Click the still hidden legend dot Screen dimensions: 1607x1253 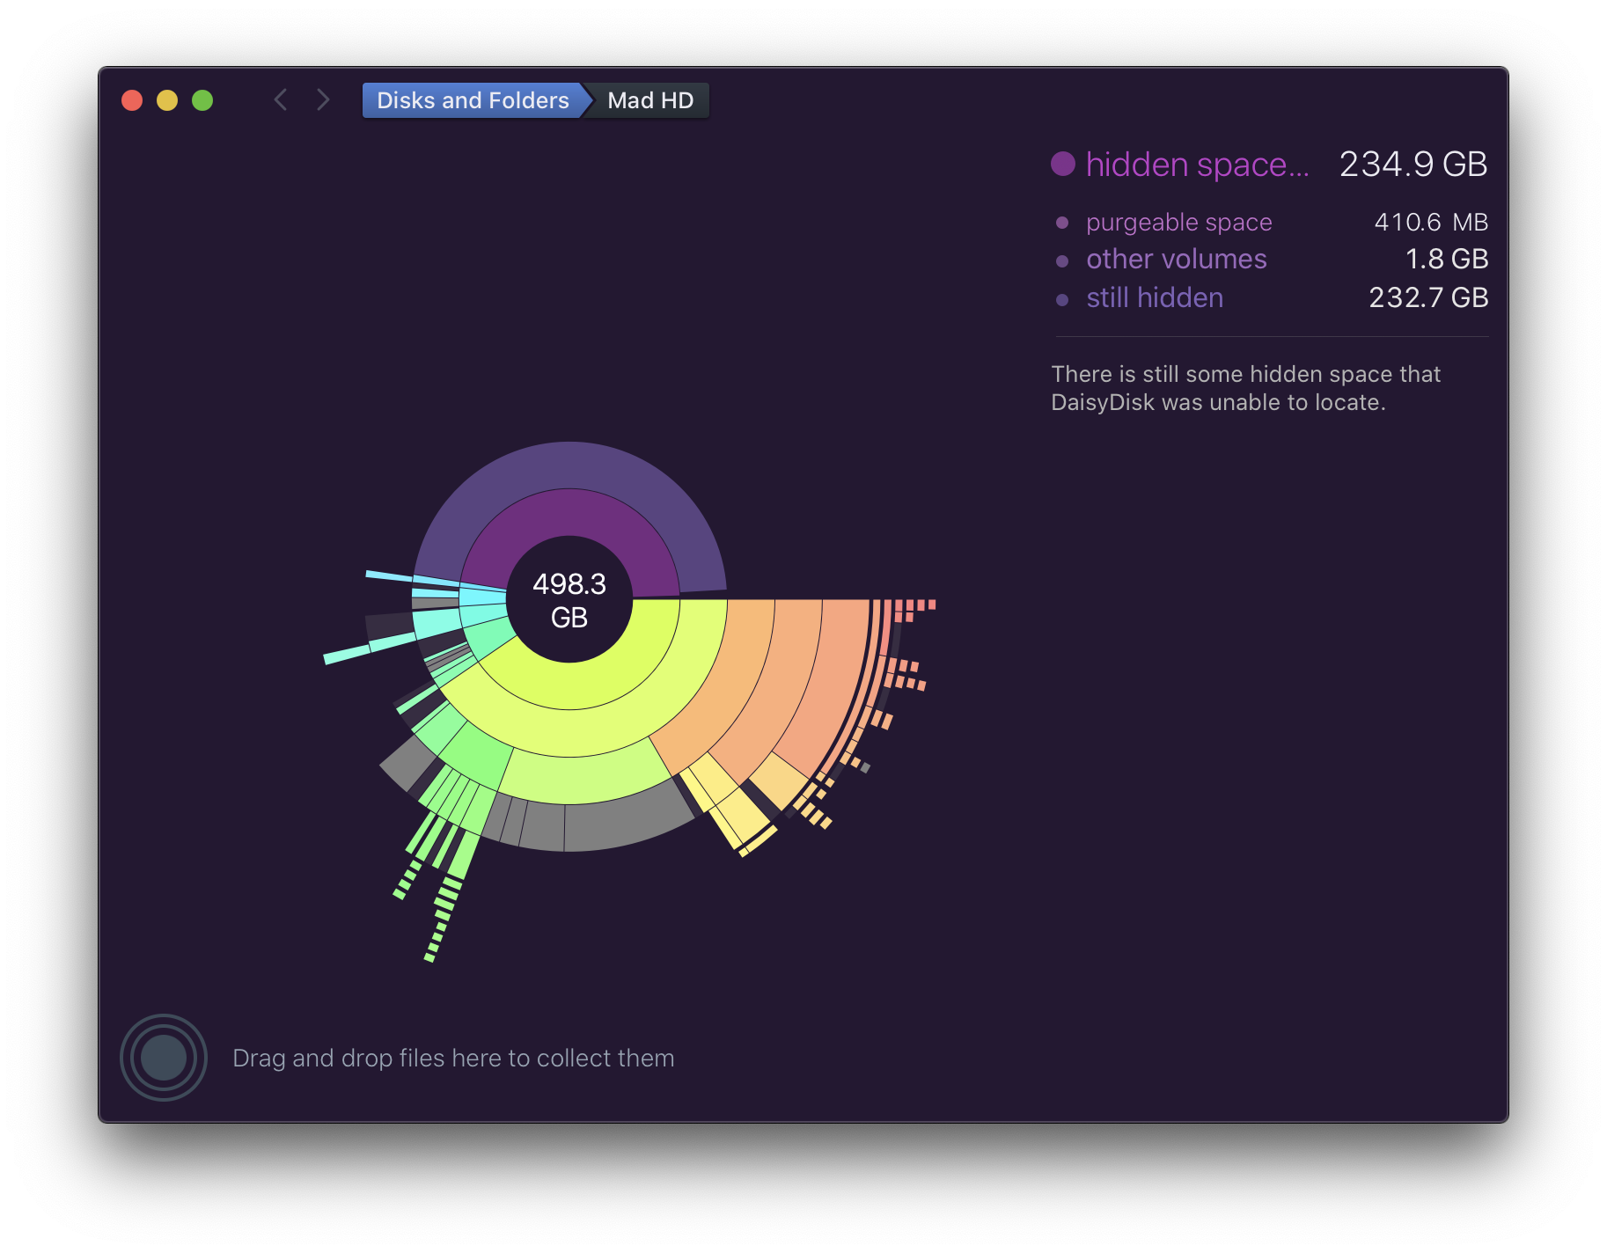click(x=1063, y=299)
